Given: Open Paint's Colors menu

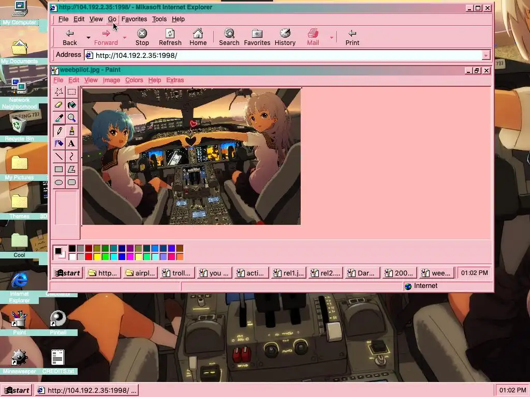Looking at the screenshot, I should point(134,80).
